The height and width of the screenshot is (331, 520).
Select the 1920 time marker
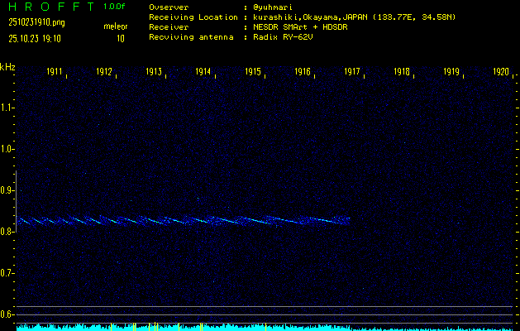pyautogui.click(x=500, y=73)
